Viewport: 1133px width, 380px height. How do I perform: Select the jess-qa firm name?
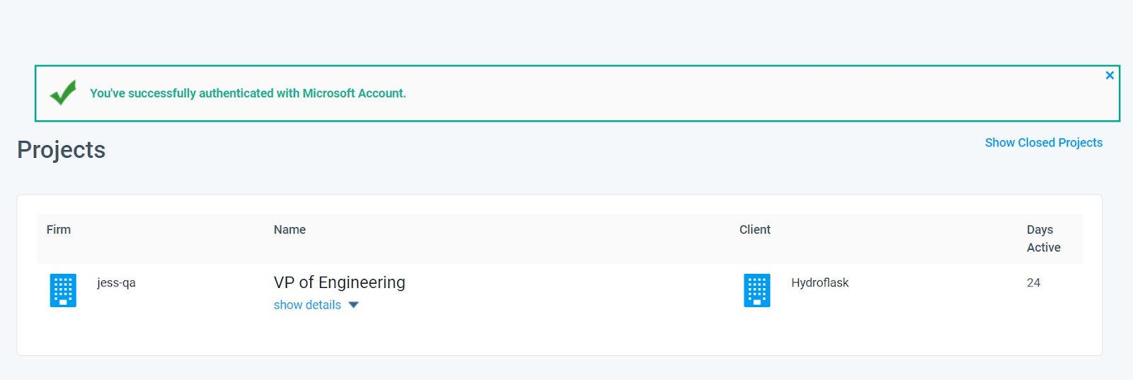(116, 282)
